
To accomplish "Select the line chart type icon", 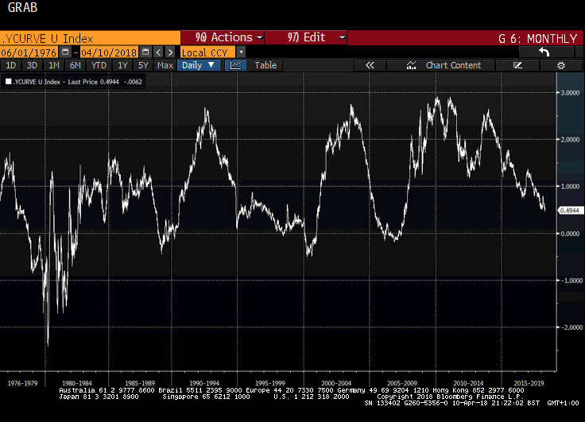I will 236,65.
